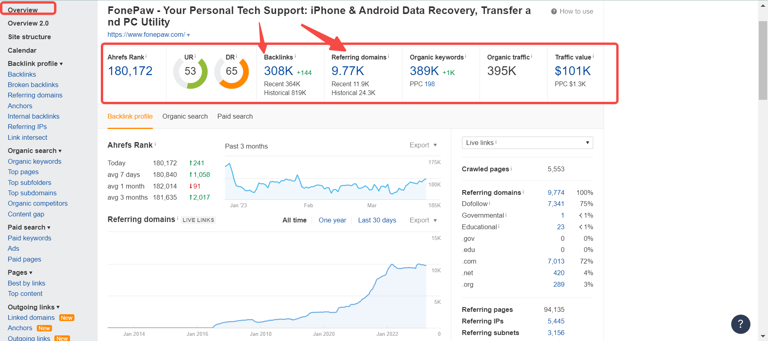Select Last 30 days range
The height and width of the screenshot is (341, 768).
click(x=377, y=220)
